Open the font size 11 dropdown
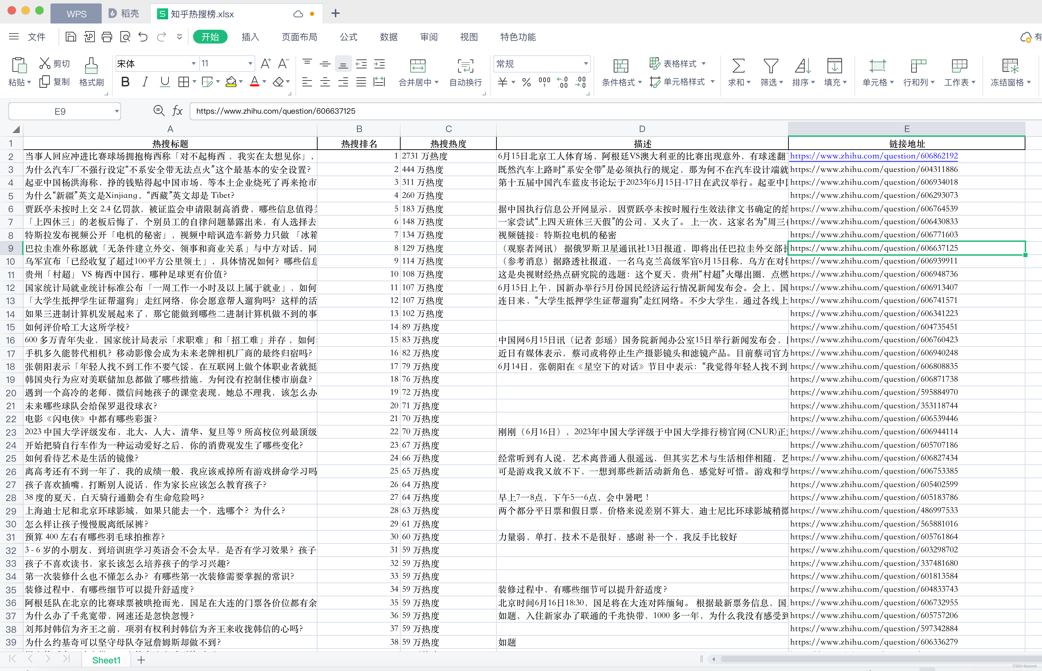 (250, 64)
